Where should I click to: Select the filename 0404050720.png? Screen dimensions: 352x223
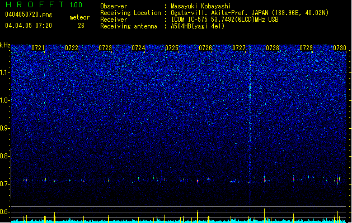pos(29,14)
